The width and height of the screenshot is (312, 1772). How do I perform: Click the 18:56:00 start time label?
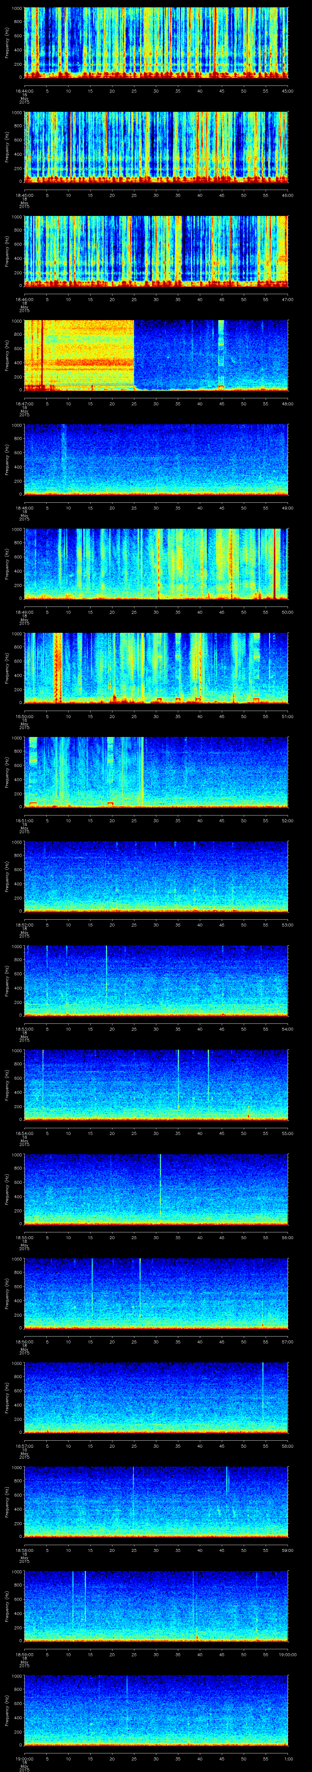(25, 1341)
